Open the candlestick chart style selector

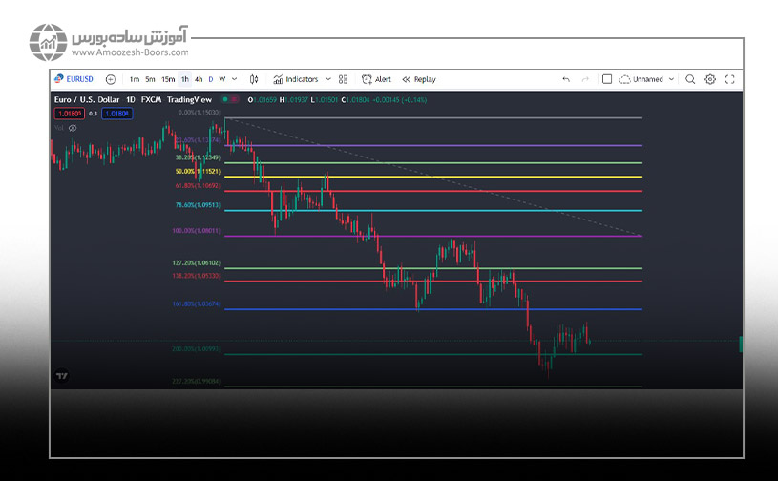254,79
